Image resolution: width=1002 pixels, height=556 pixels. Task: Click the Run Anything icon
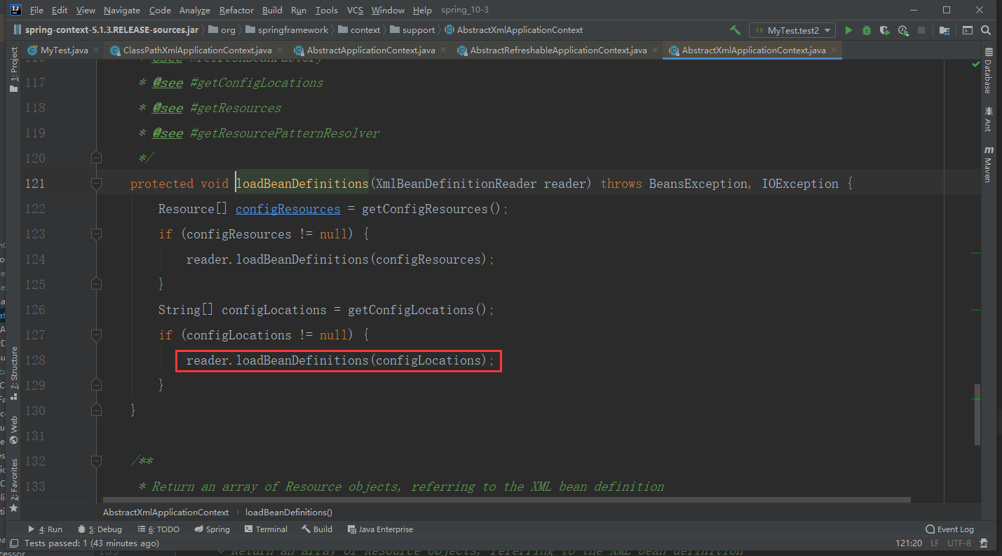click(x=968, y=30)
